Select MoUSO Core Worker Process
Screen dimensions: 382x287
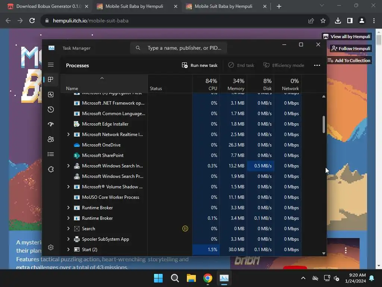181,197
